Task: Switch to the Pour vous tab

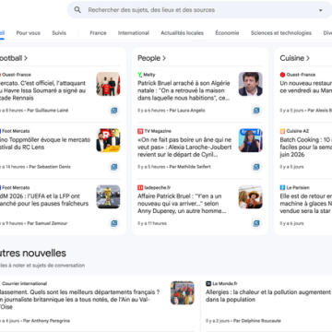Action: click(x=29, y=33)
